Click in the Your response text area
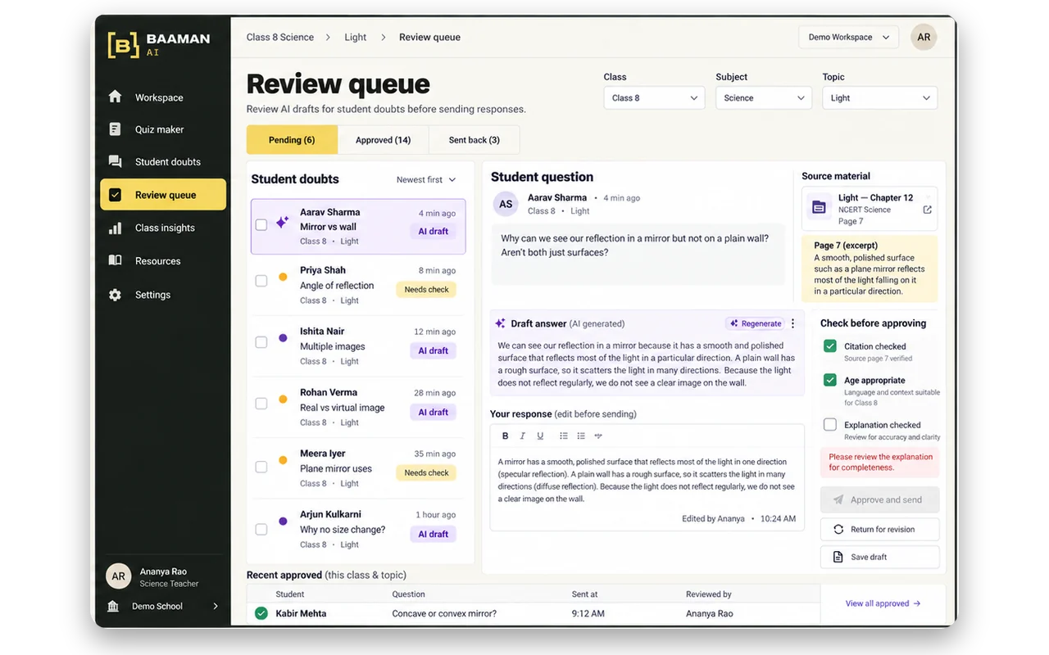The height and width of the screenshot is (655, 1049). [647, 481]
